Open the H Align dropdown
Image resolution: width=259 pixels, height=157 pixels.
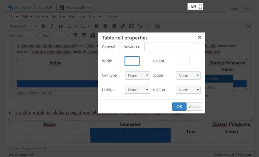(x=137, y=90)
